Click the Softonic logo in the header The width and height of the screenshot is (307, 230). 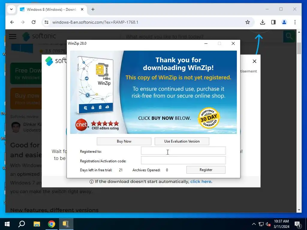[x=39, y=36]
